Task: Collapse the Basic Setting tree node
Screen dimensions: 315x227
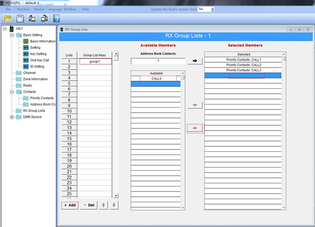Action: point(12,35)
